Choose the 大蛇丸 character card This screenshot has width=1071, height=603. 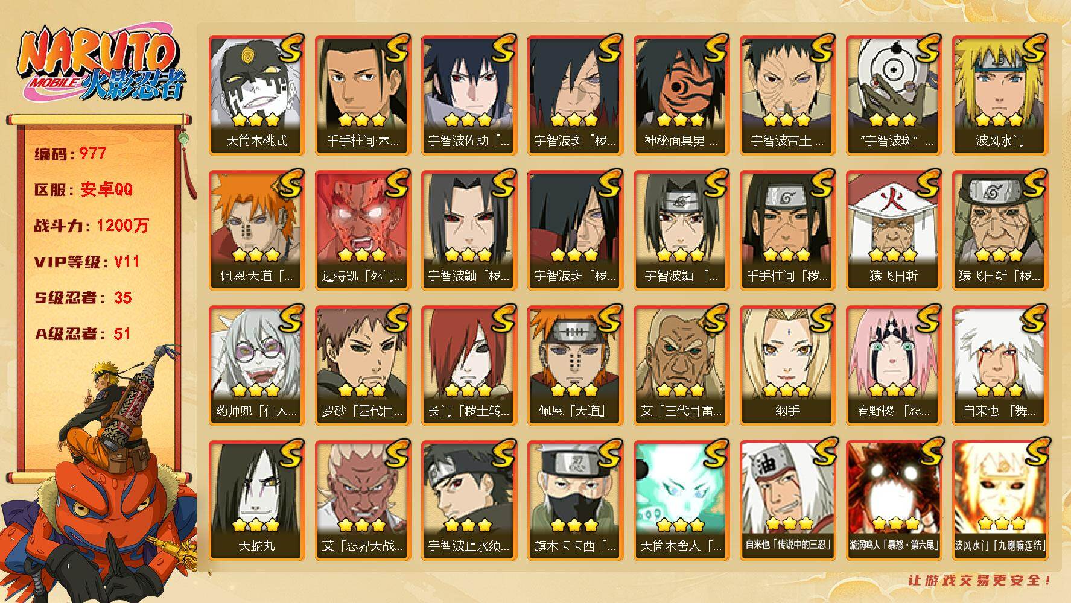click(x=256, y=500)
